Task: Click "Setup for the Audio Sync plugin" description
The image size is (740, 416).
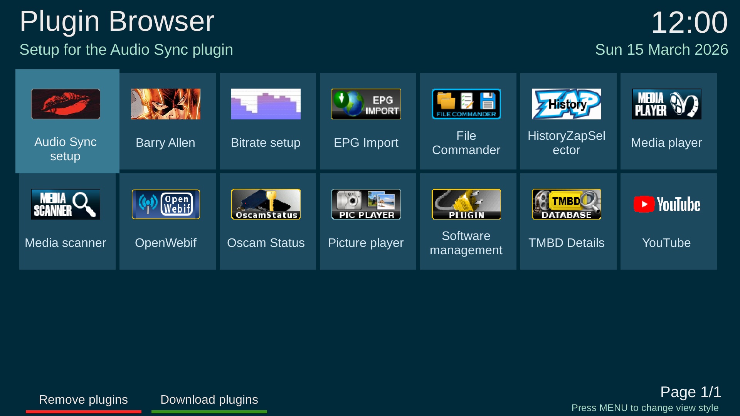Action: [x=126, y=50]
